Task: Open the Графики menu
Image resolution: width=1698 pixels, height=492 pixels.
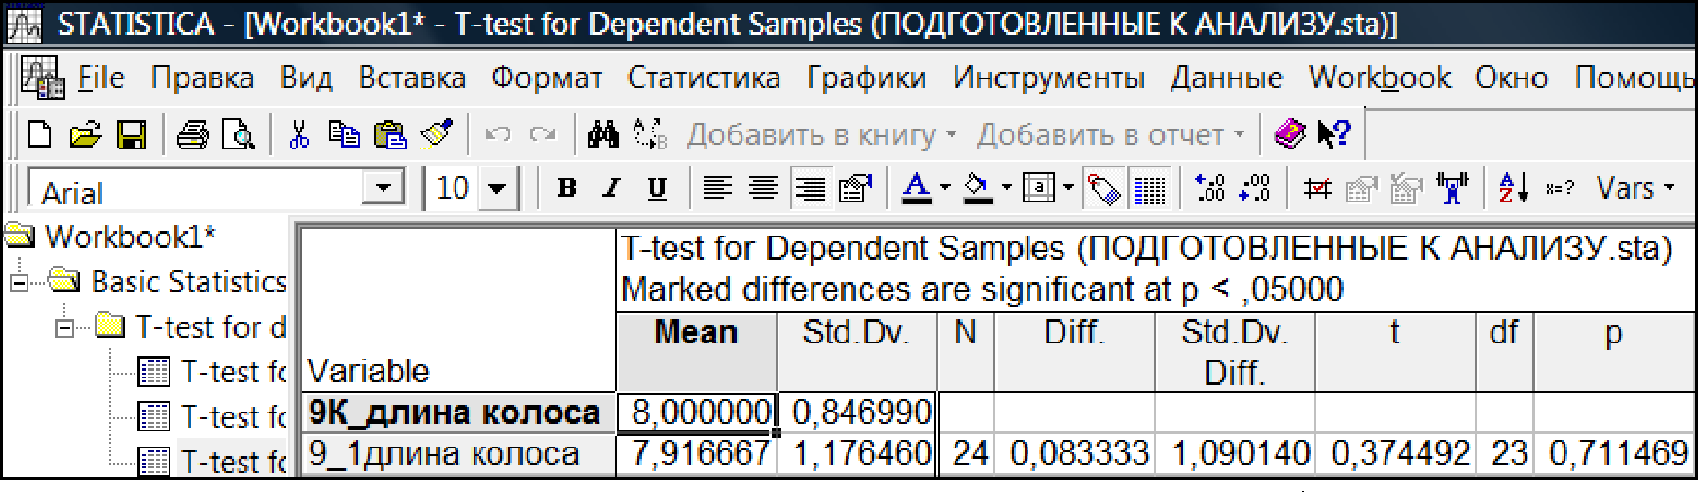Action: 867,78
